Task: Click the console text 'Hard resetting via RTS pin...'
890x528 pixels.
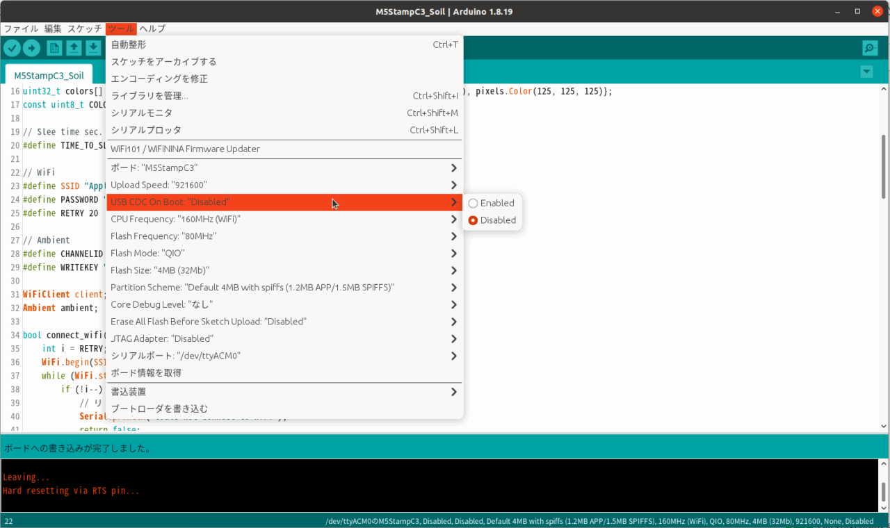Action: tap(71, 490)
